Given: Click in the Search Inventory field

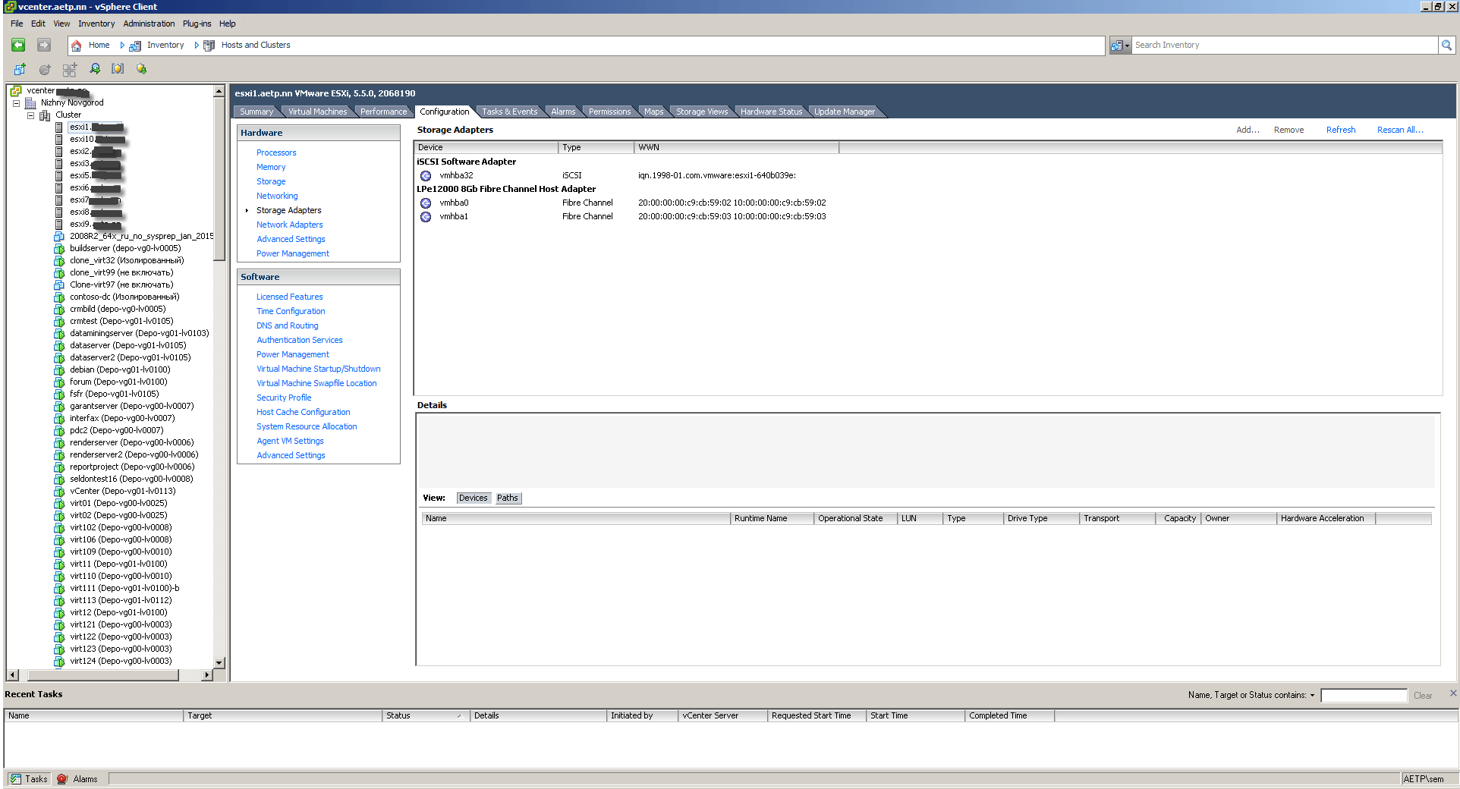Looking at the screenshot, I should 1285,46.
